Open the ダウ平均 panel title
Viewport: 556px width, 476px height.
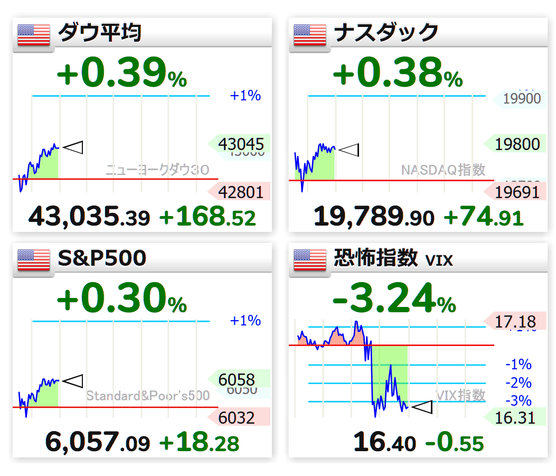point(100,33)
